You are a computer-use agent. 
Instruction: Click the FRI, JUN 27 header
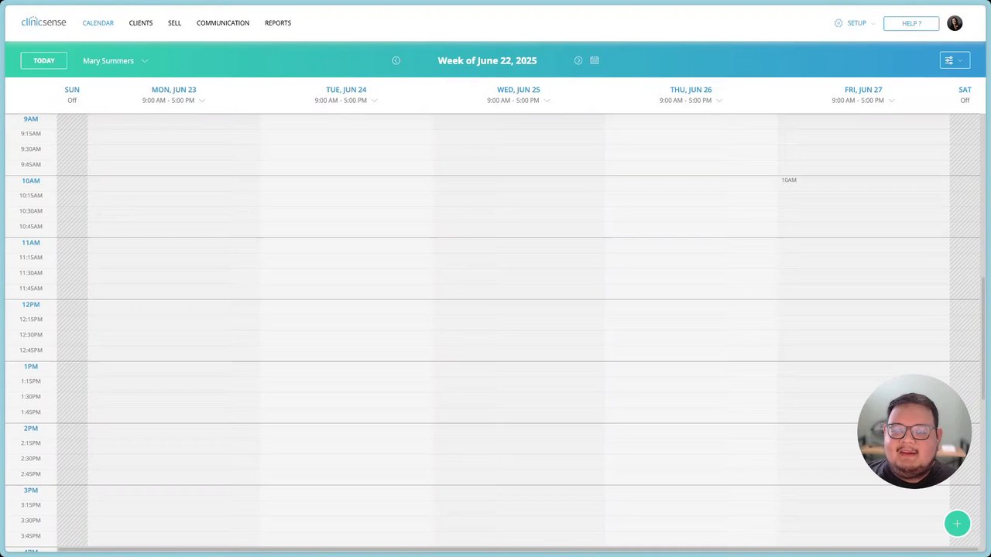pyautogui.click(x=863, y=90)
